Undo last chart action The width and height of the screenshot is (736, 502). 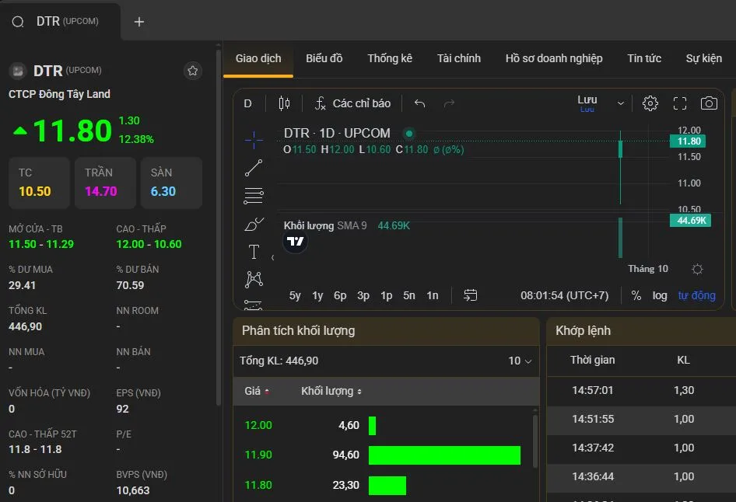(x=419, y=103)
